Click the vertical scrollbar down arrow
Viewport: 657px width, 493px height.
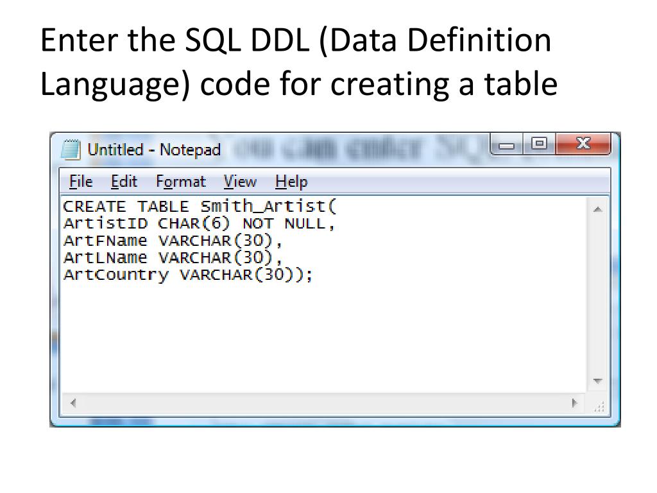point(597,381)
